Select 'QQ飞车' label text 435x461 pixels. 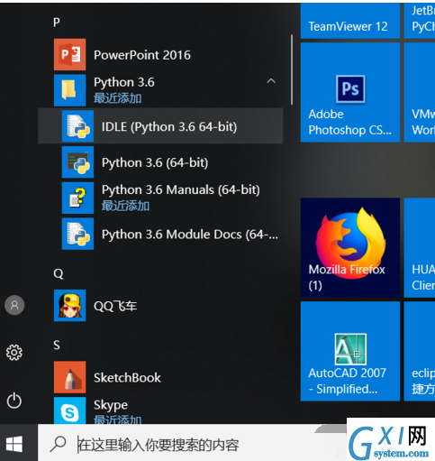point(115,306)
